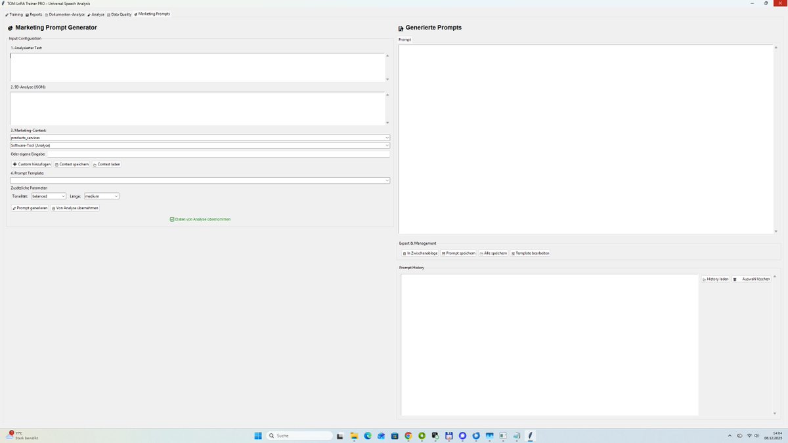Click down arrow of Analysierter Text scrollbar
Image resolution: width=788 pixels, height=443 pixels.
pyautogui.click(x=387, y=79)
